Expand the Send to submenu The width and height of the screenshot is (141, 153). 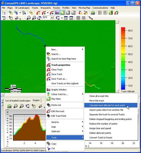point(65,122)
